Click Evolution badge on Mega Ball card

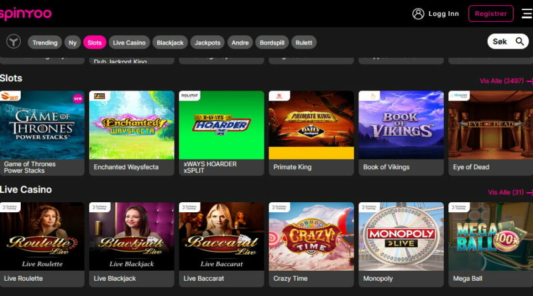(x=459, y=208)
